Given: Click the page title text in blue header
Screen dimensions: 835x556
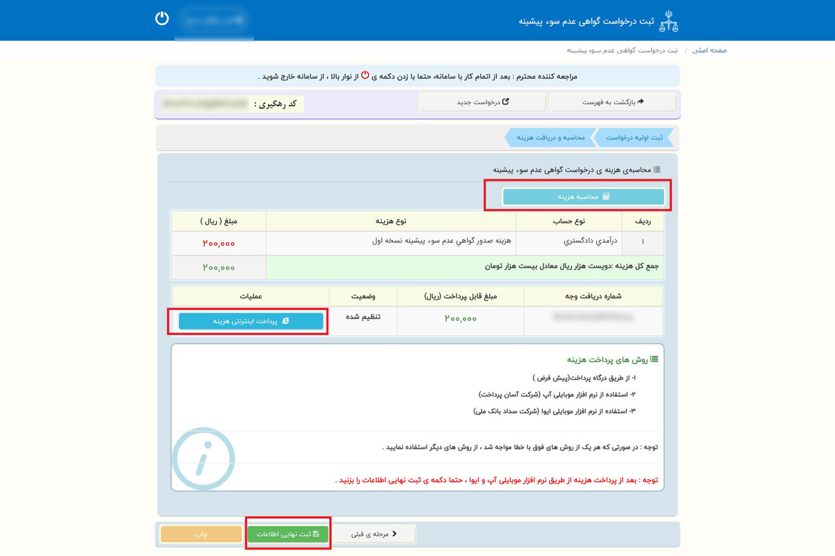Looking at the screenshot, I should coord(587,22).
